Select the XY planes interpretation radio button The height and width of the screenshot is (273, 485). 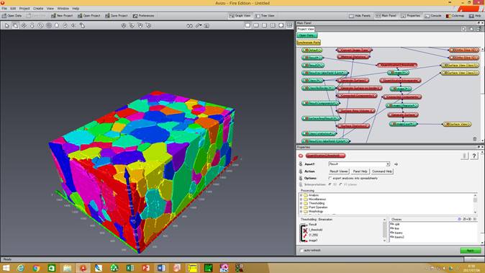coord(341,184)
